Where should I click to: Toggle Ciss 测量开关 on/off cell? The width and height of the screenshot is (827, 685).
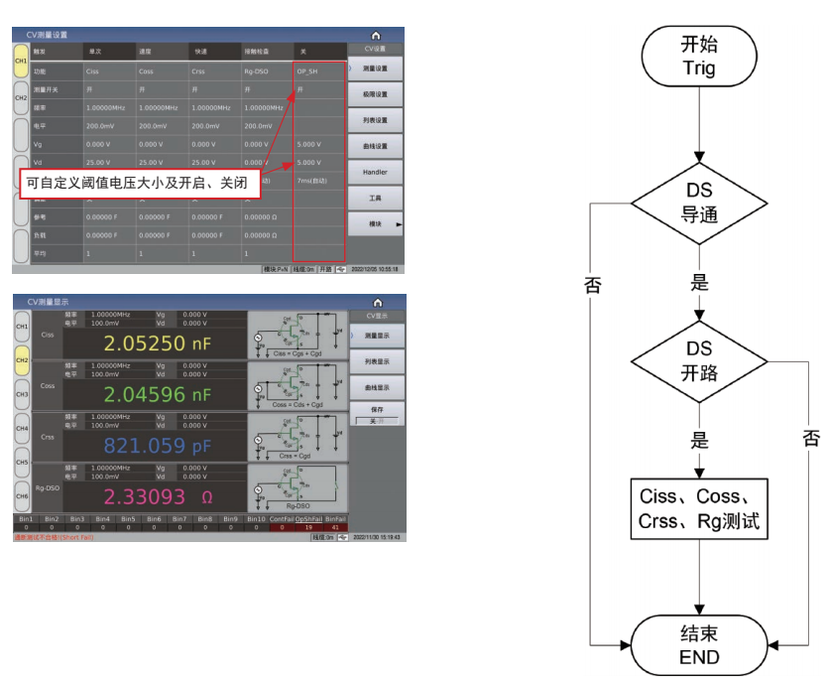pyautogui.click(x=108, y=89)
